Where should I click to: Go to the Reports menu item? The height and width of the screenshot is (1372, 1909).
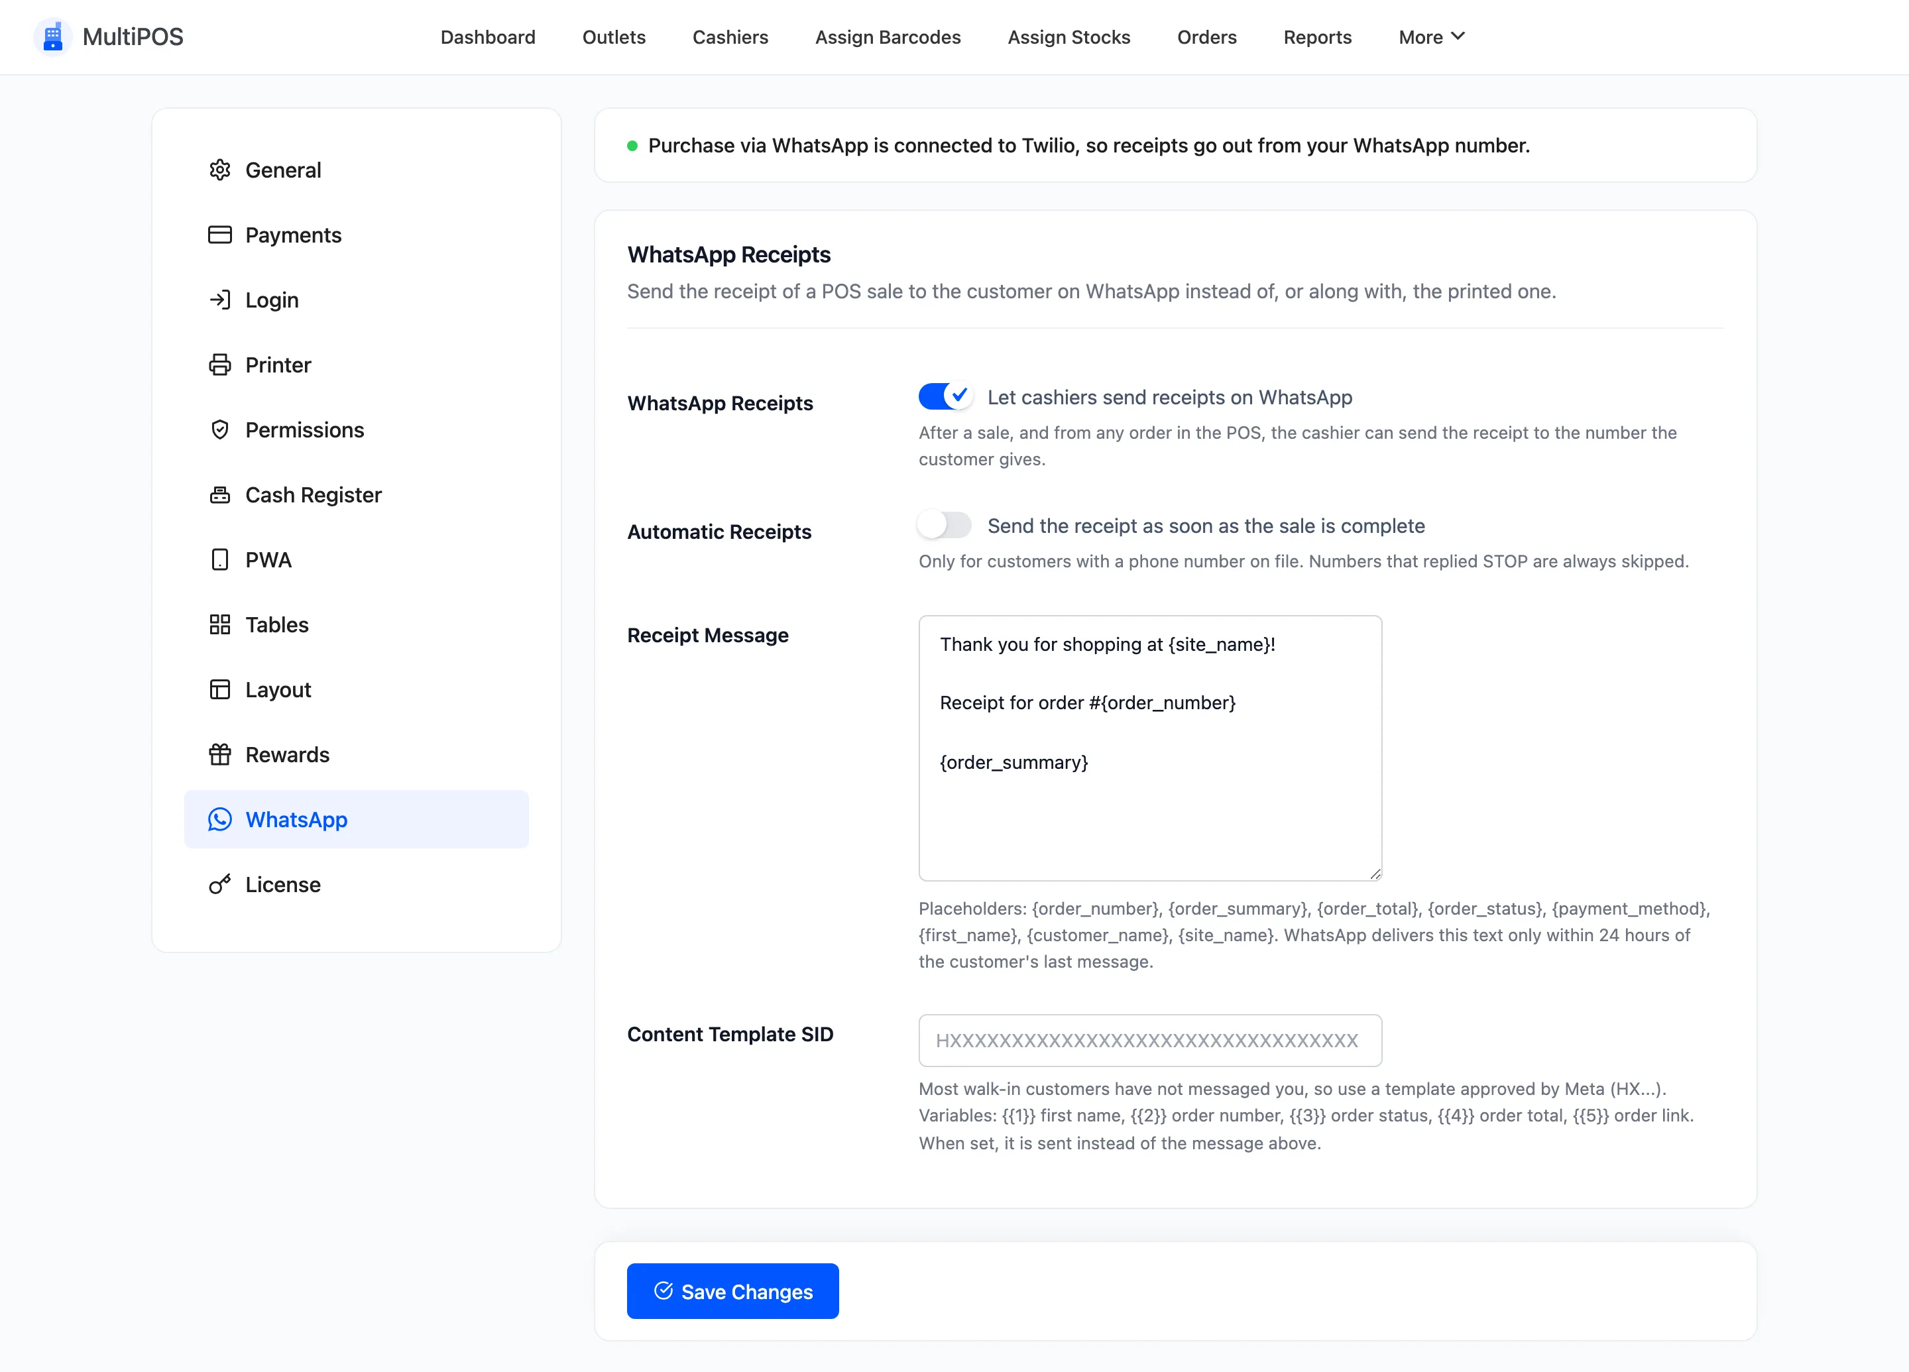[x=1317, y=37]
